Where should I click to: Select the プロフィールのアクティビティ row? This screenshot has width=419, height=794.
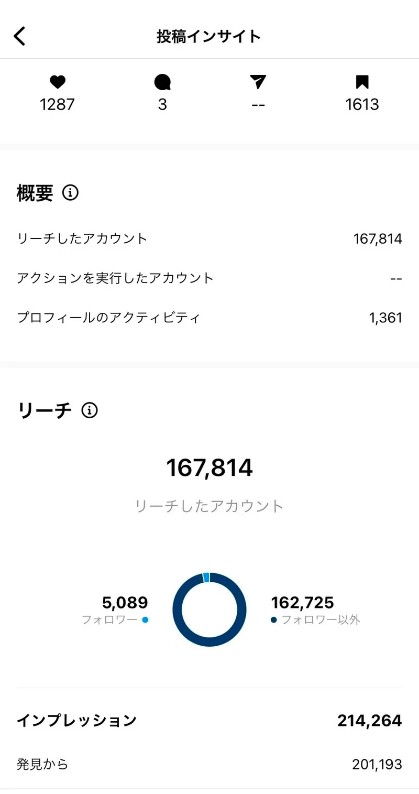click(210, 318)
